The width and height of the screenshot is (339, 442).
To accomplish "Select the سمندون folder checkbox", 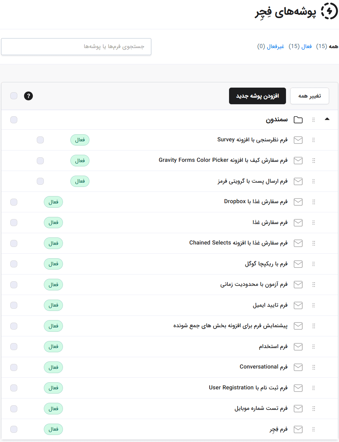I will (x=14, y=120).
